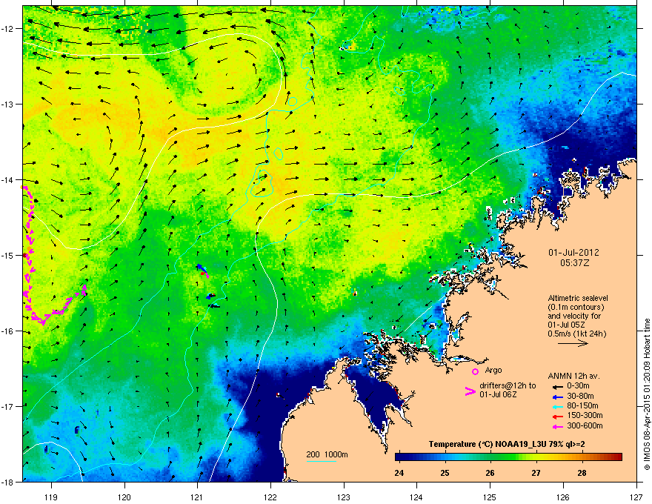Click the IMOS copyright timestamp text on right edge

click(647, 394)
